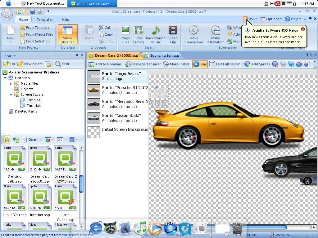Select the Objects folder

24,89
